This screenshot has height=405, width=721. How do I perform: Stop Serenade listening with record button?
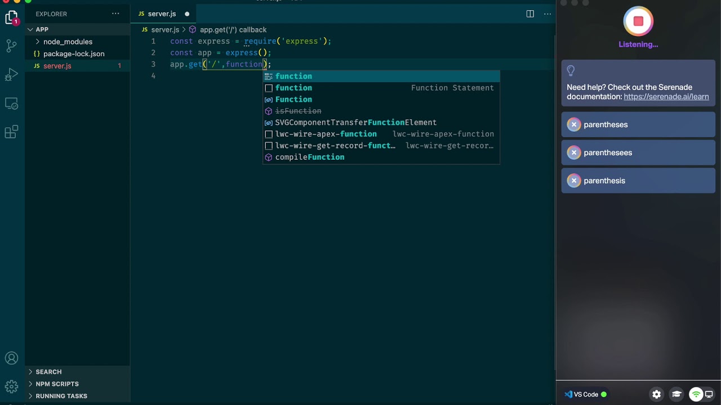[x=638, y=21]
